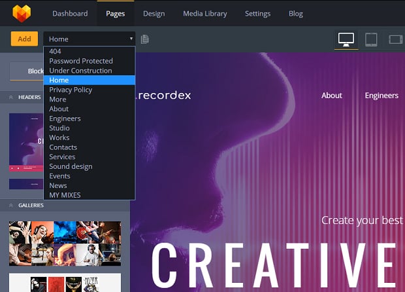405x292 pixels.
Task: Open the page selector dropdown arrow
Action: pos(131,39)
